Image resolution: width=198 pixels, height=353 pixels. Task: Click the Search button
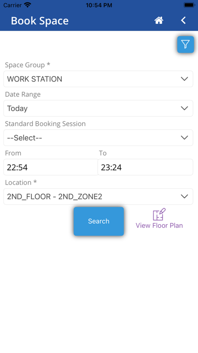tap(98, 221)
